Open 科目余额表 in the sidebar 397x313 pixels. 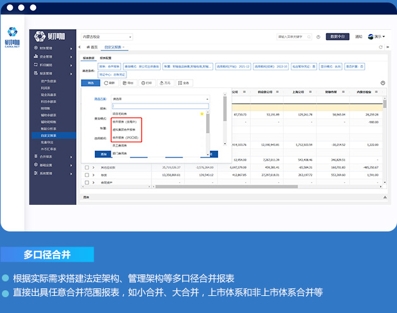click(x=49, y=102)
